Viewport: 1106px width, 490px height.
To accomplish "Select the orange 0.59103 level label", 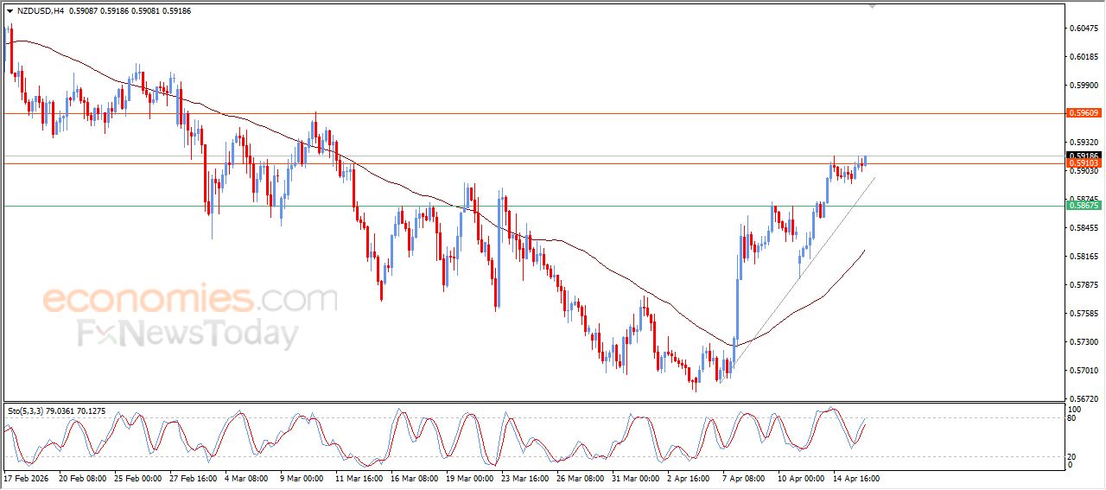I will click(x=1083, y=163).
